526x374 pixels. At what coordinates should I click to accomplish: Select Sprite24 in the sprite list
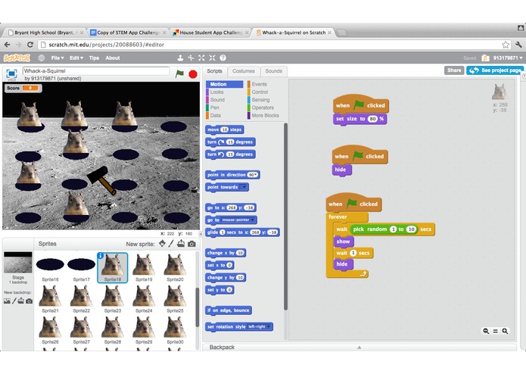(144, 298)
